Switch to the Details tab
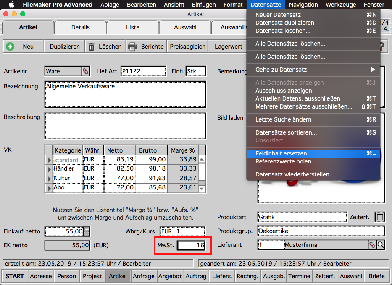The height and width of the screenshot is (285, 392). tap(81, 27)
